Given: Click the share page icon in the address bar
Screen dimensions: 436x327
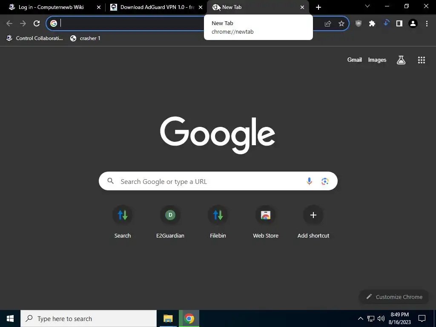Looking at the screenshot, I should click(x=328, y=24).
